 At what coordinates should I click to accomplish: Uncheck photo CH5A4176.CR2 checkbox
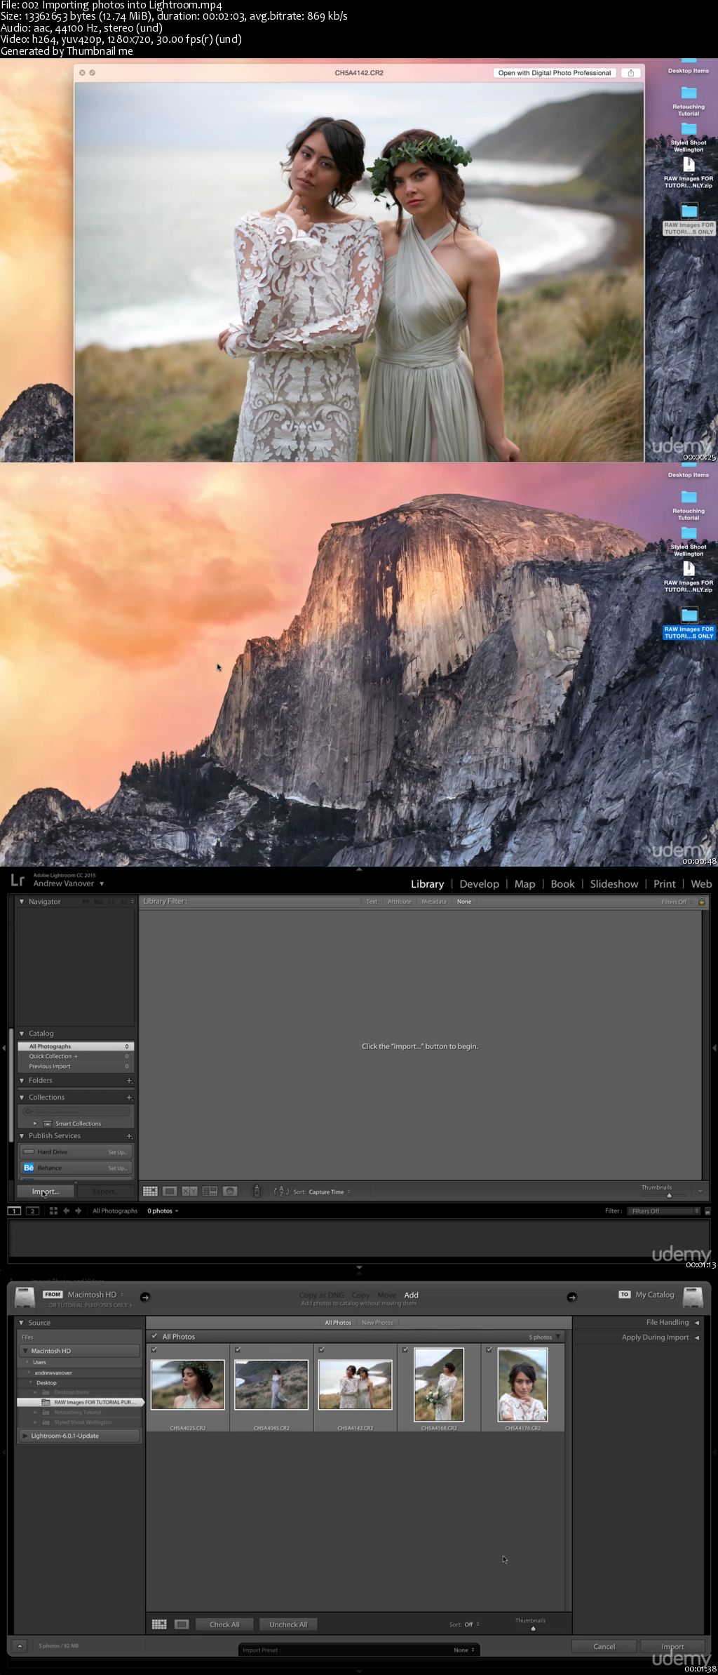pyautogui.click(x=489, y=1349)
